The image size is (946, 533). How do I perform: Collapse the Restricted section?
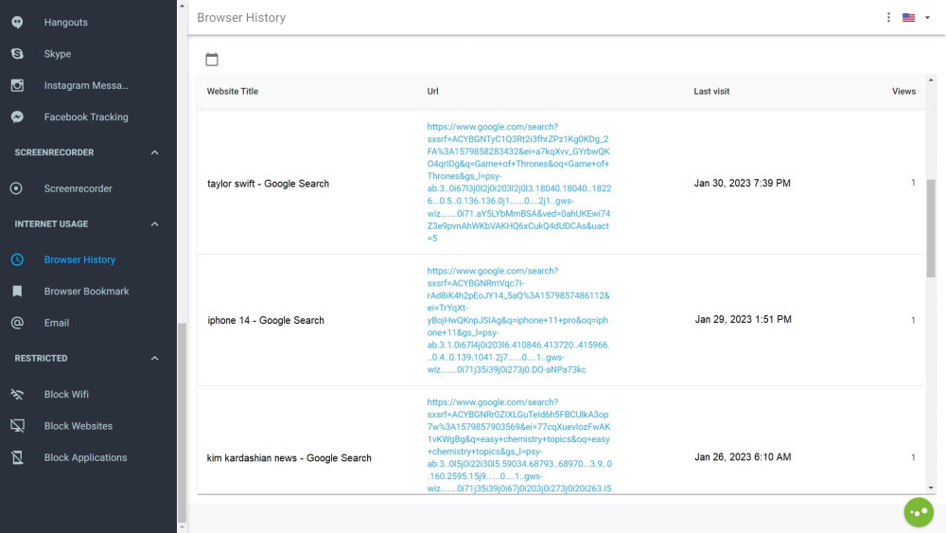[155, 359]
